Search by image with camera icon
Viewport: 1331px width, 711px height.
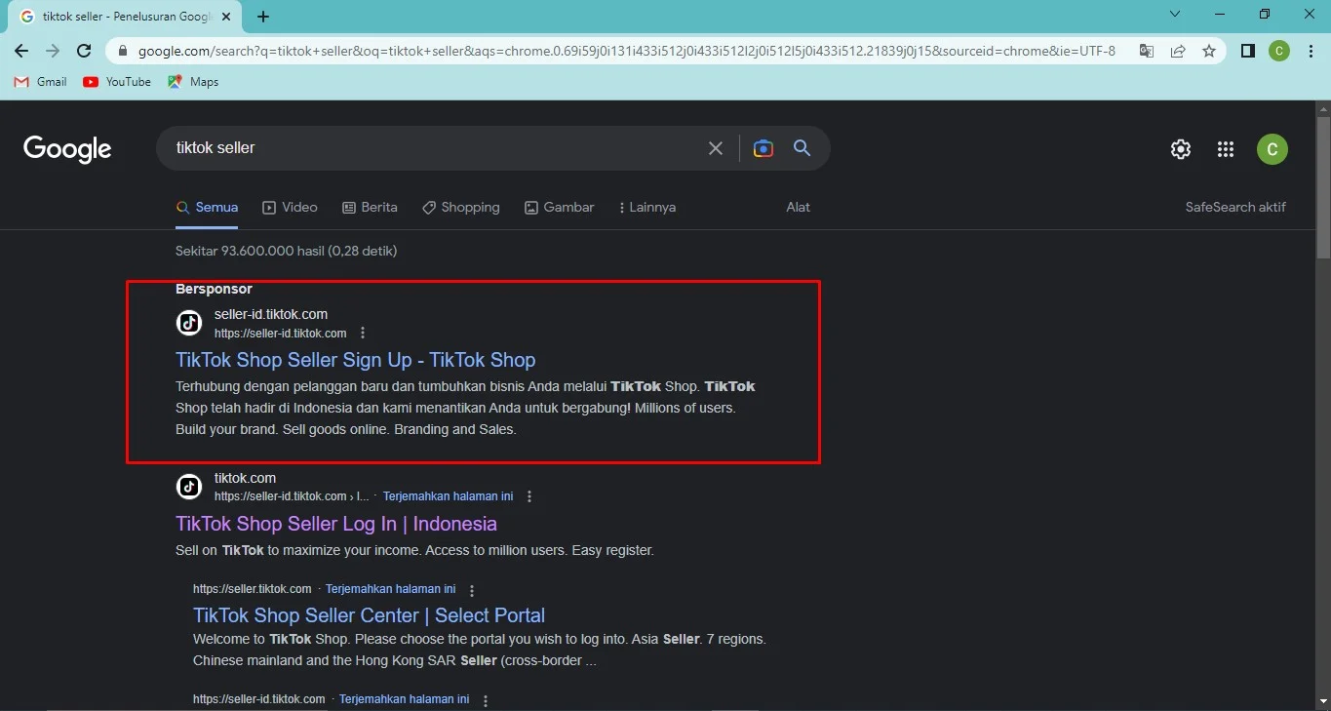[x=763, y=148]
